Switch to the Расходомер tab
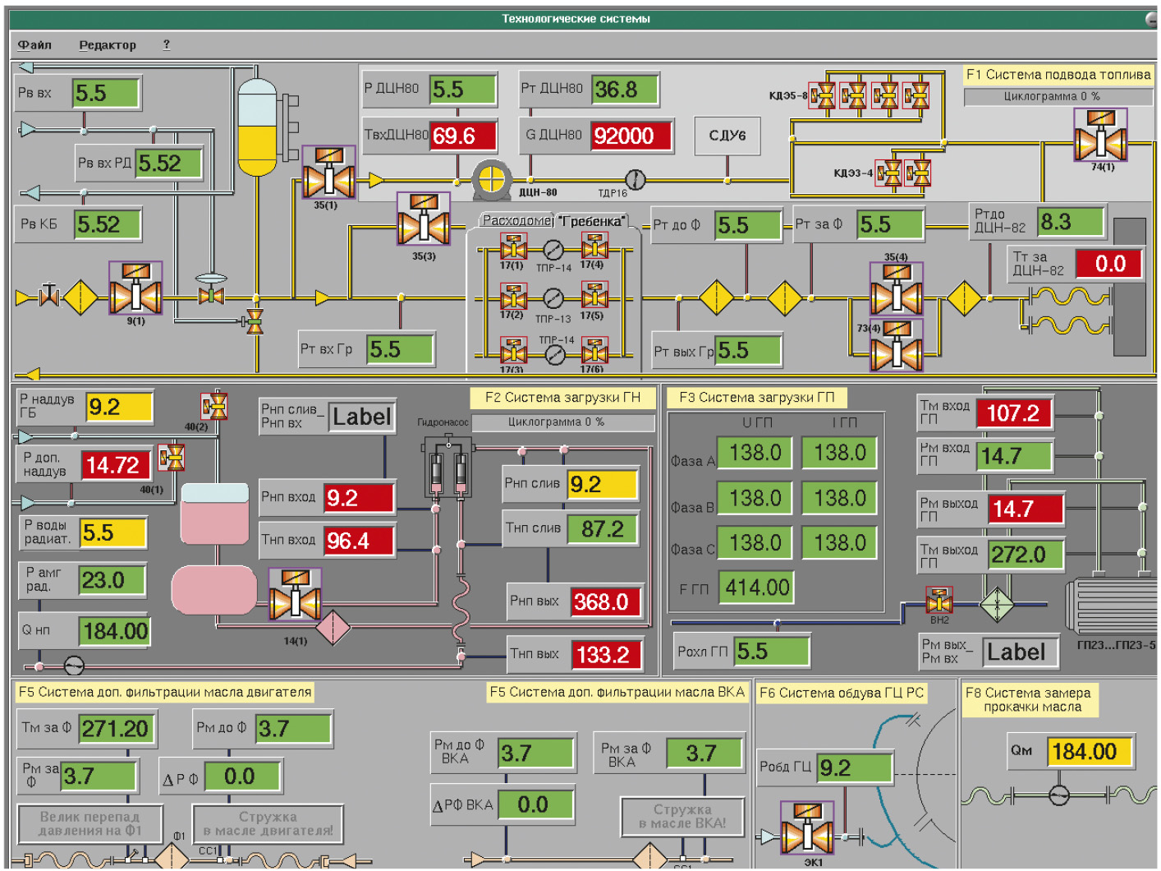1161x871 pixels. (516, 220)
